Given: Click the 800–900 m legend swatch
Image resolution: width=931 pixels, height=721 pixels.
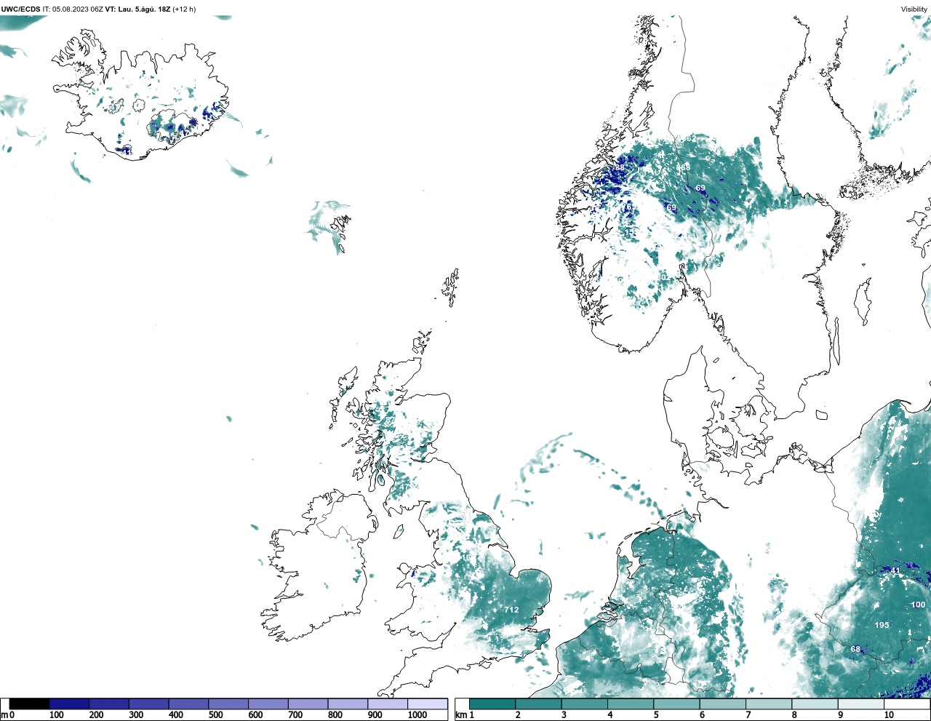Looking at the screenshot, I should coord(348,704).
